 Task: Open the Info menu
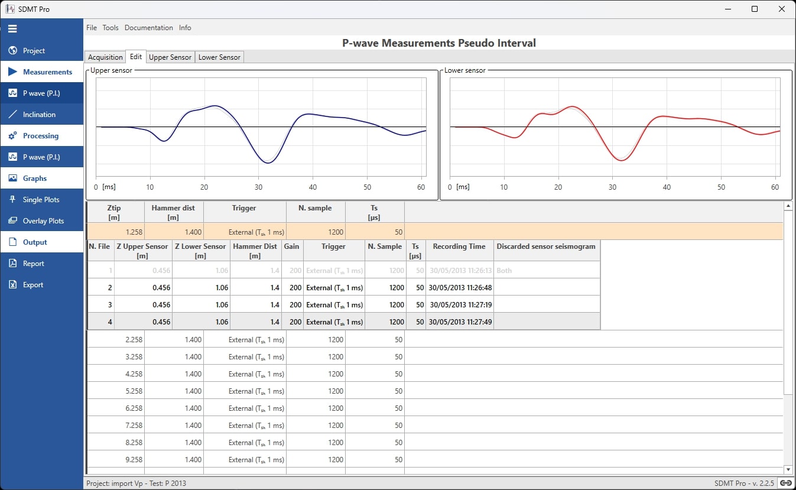[185, 28]
